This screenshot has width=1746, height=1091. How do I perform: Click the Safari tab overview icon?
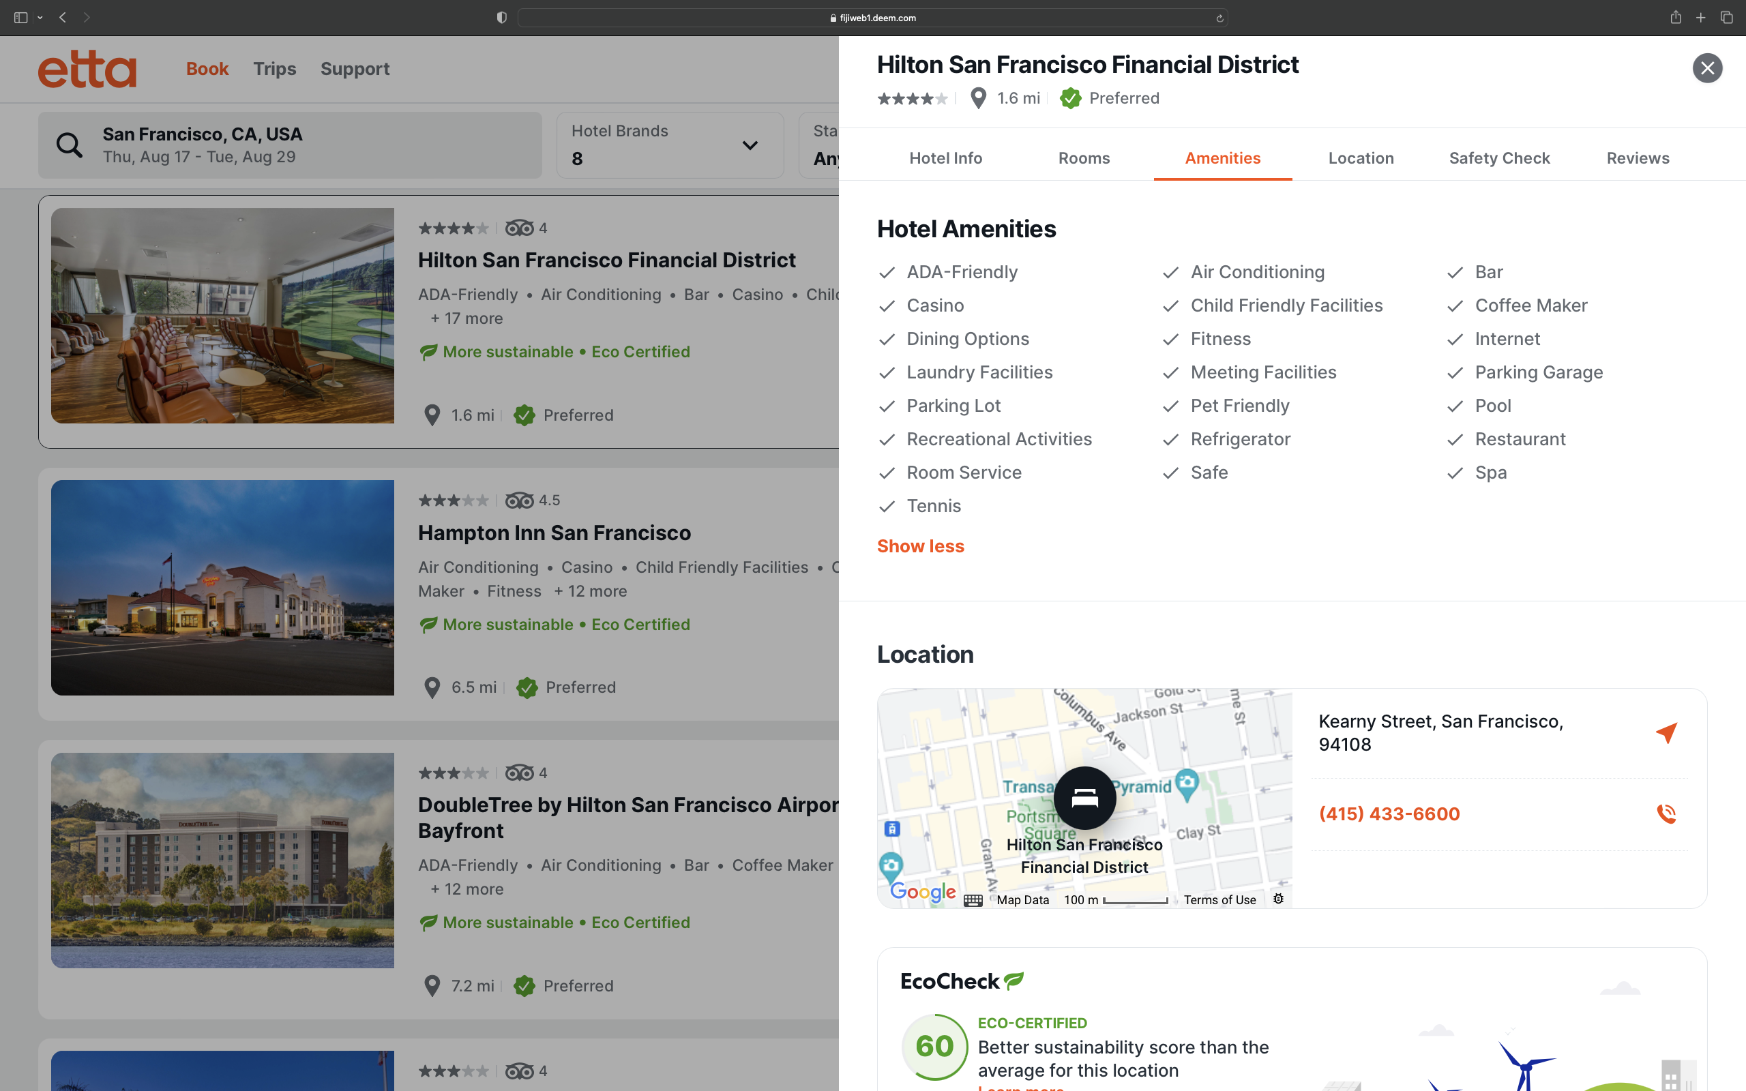1726,17
